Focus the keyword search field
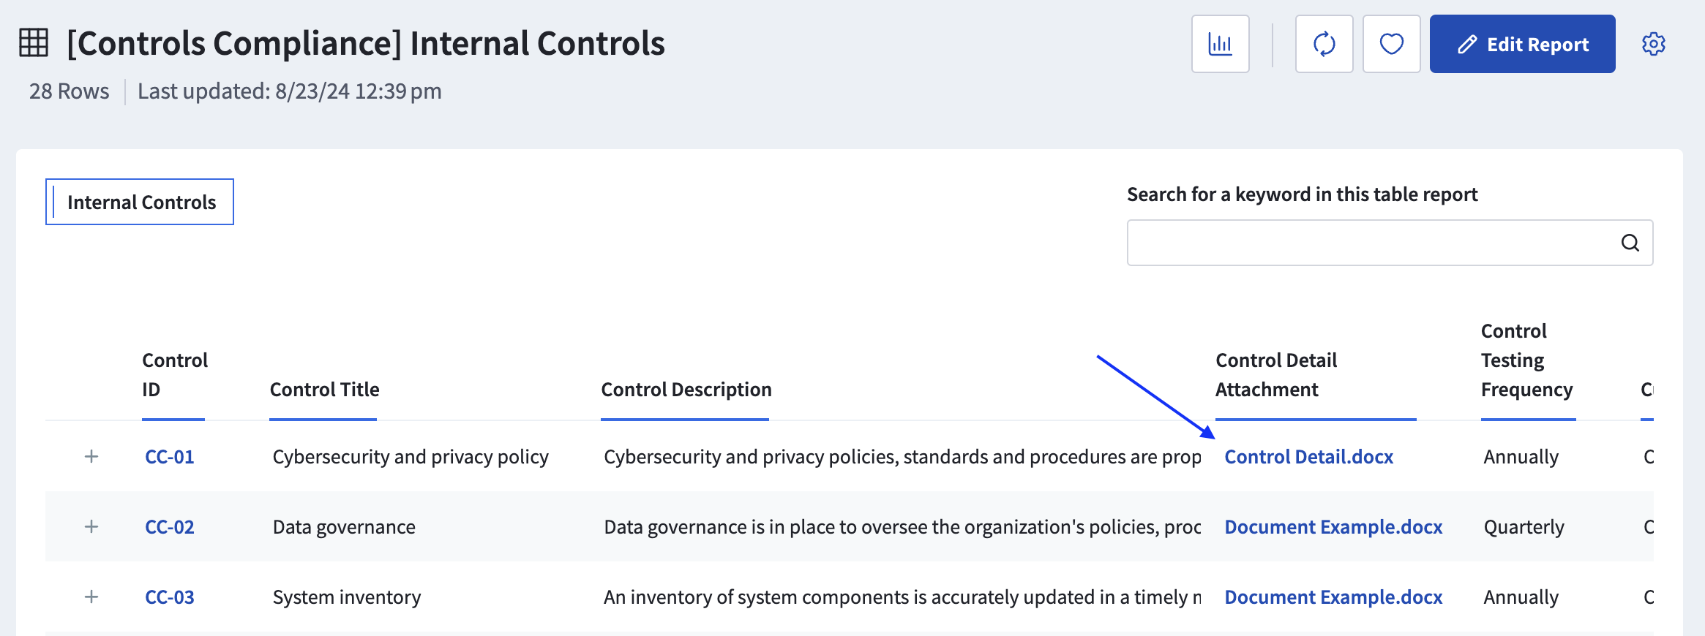The height and width of the screenshot is (636, 1705). point(1390,243)
